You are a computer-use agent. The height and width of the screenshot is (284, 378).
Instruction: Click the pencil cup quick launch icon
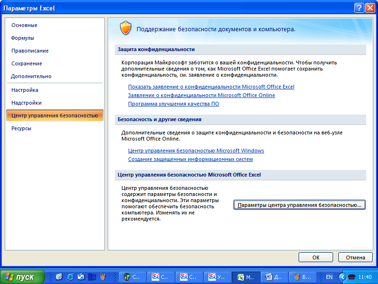click(103, 277)
